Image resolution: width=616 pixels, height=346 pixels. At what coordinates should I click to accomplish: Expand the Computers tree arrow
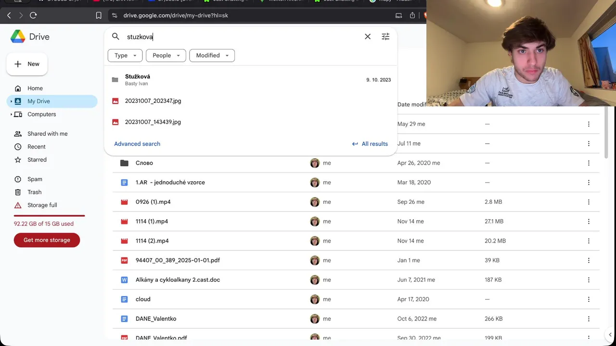coord(11,114)
